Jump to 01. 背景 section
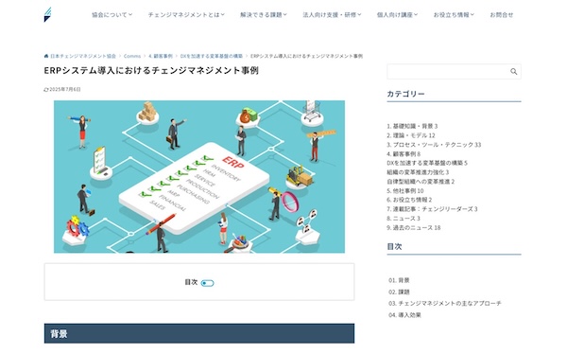Screen dimensions: 567x354 pos(399,280)
